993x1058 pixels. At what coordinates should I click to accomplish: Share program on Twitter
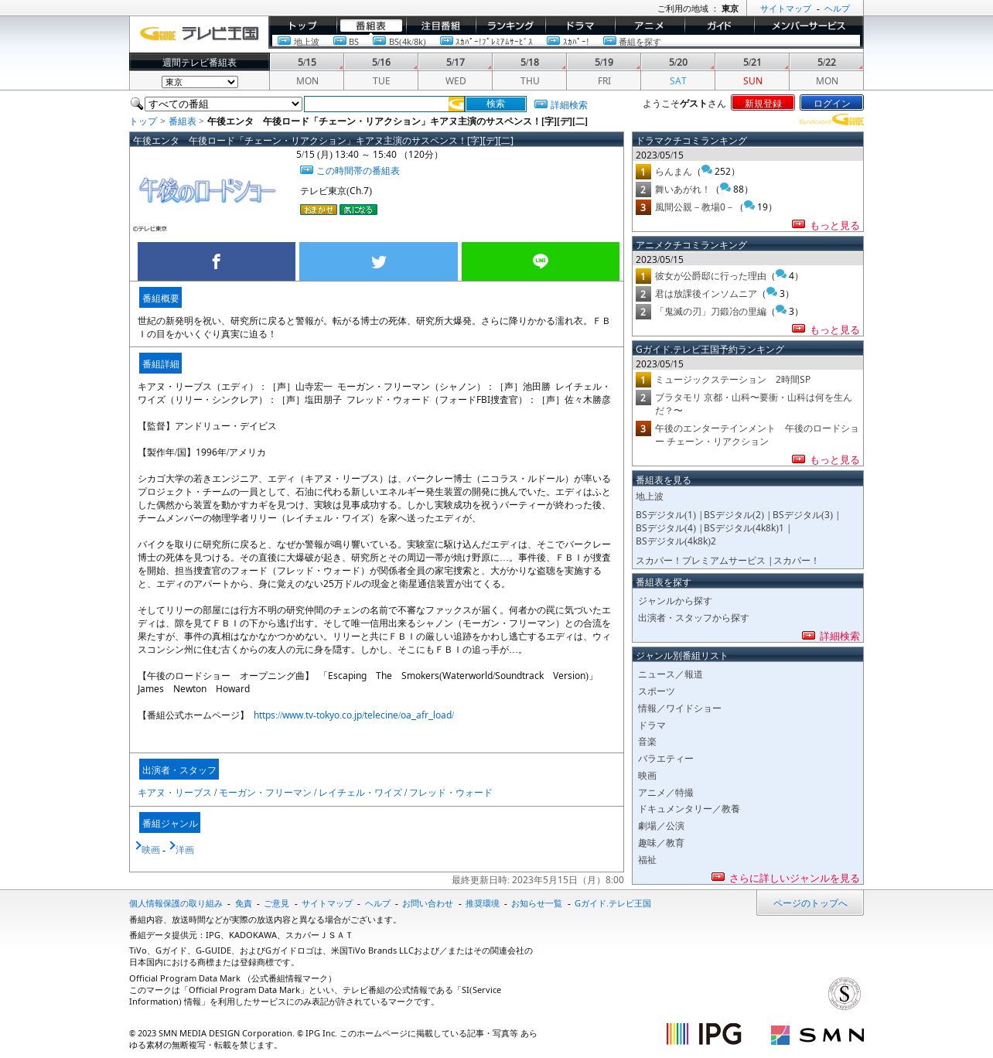coord(378,261)
